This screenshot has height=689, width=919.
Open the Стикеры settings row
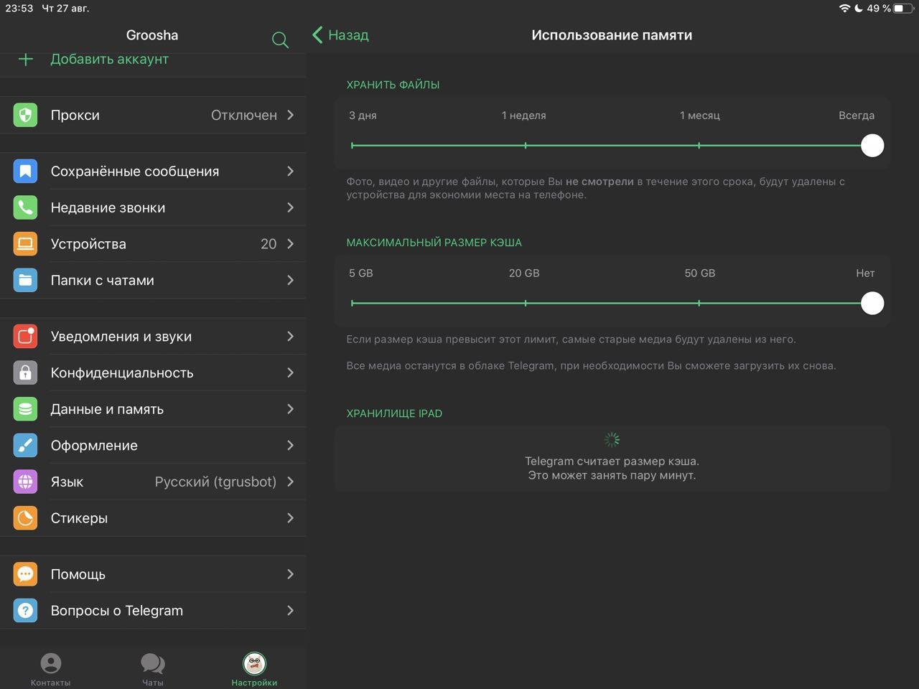(x=153, y=517)
